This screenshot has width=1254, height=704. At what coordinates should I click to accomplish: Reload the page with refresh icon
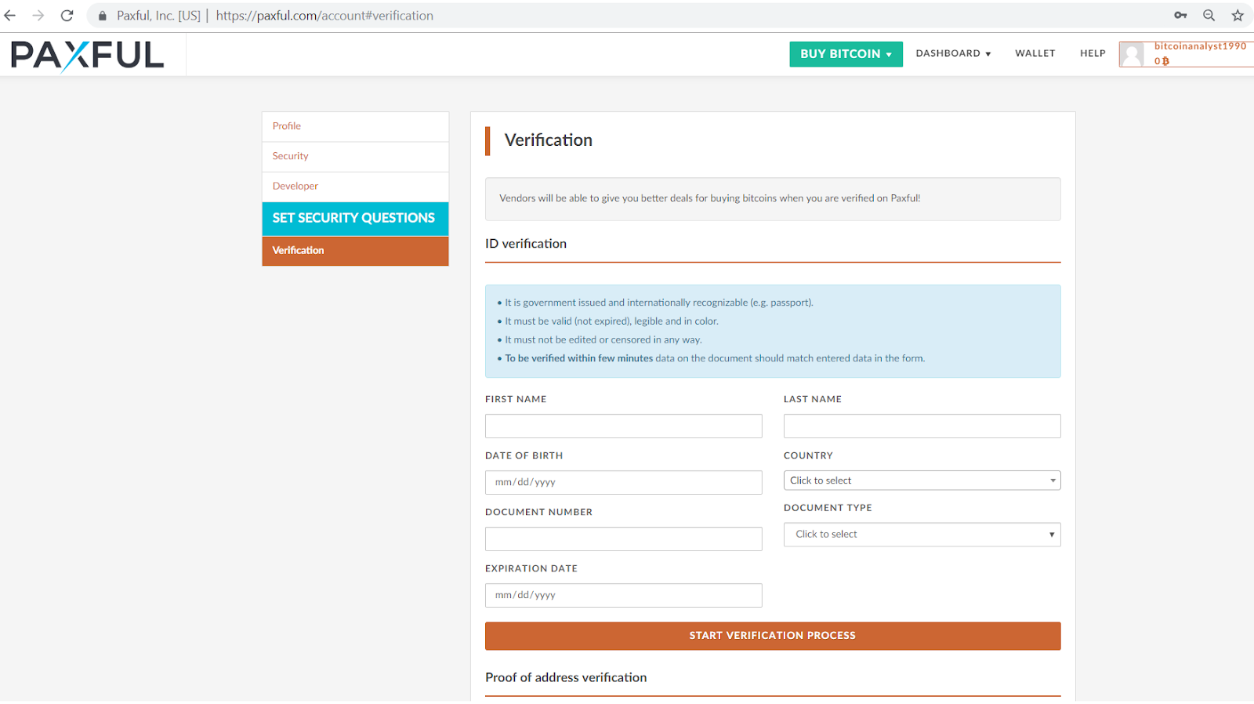tap(67, 15)
